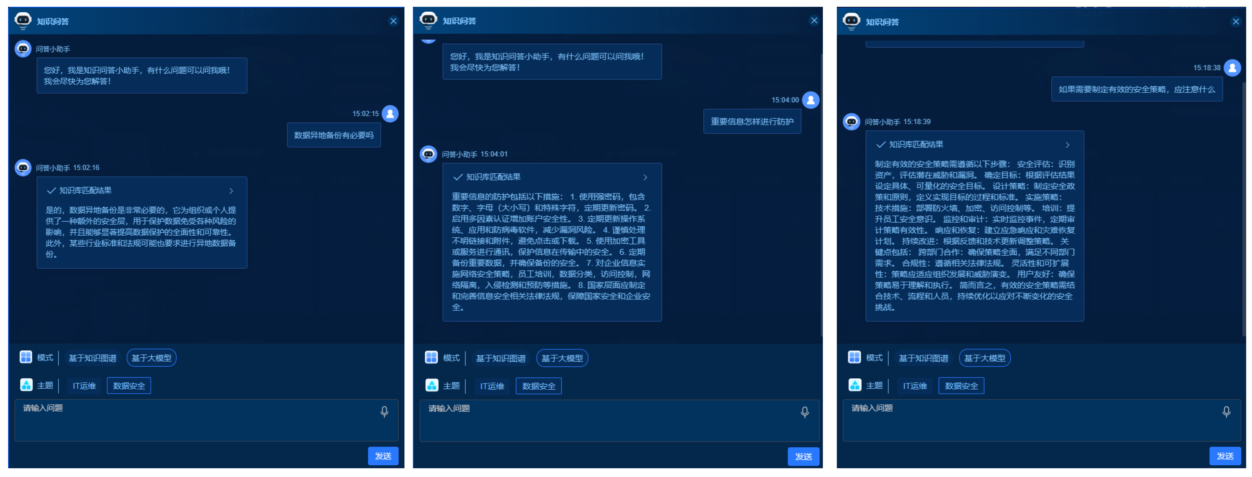Select 数据安全 theme in the 15:04:00 chat panel

point(539,387)
